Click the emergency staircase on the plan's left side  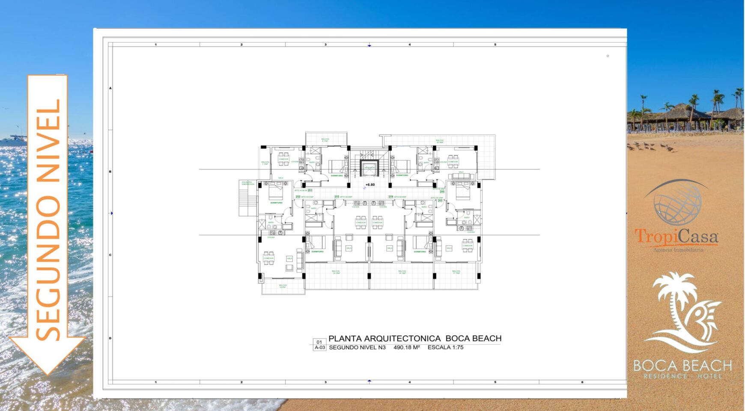coord(247,198)
